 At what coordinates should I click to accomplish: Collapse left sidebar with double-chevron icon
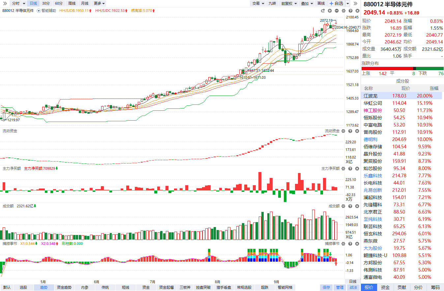[4, 3]
